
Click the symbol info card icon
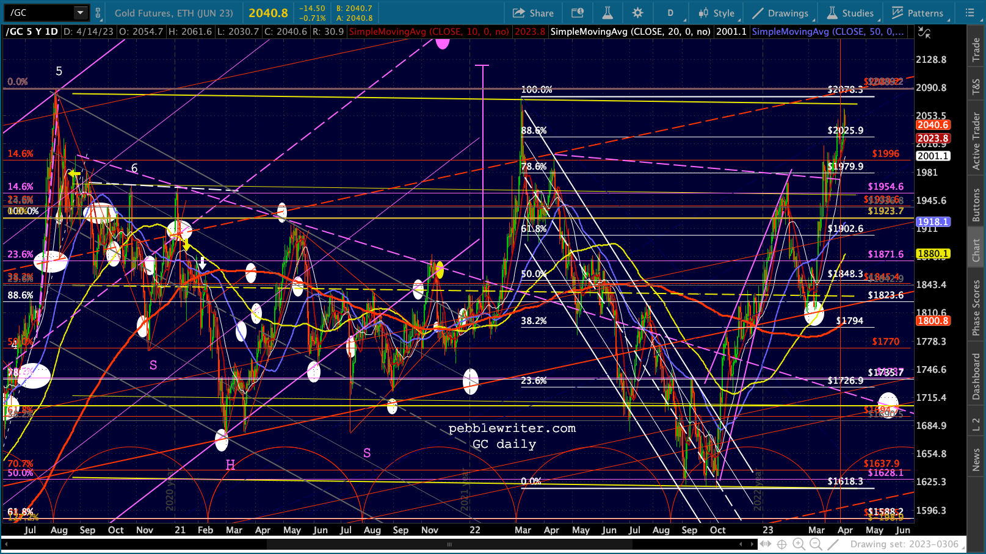pos(577,13)
